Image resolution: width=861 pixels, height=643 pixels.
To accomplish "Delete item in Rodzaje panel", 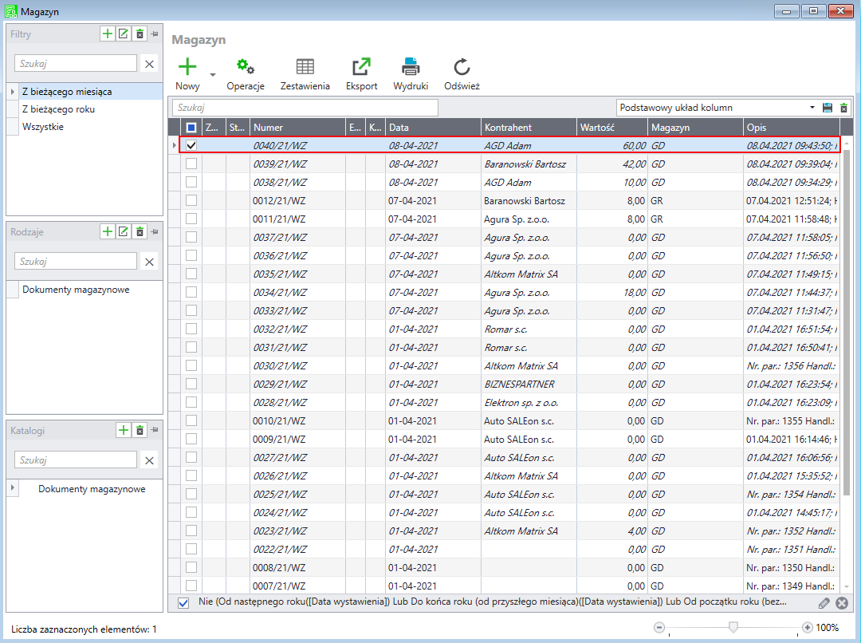I will pos(140,231).
